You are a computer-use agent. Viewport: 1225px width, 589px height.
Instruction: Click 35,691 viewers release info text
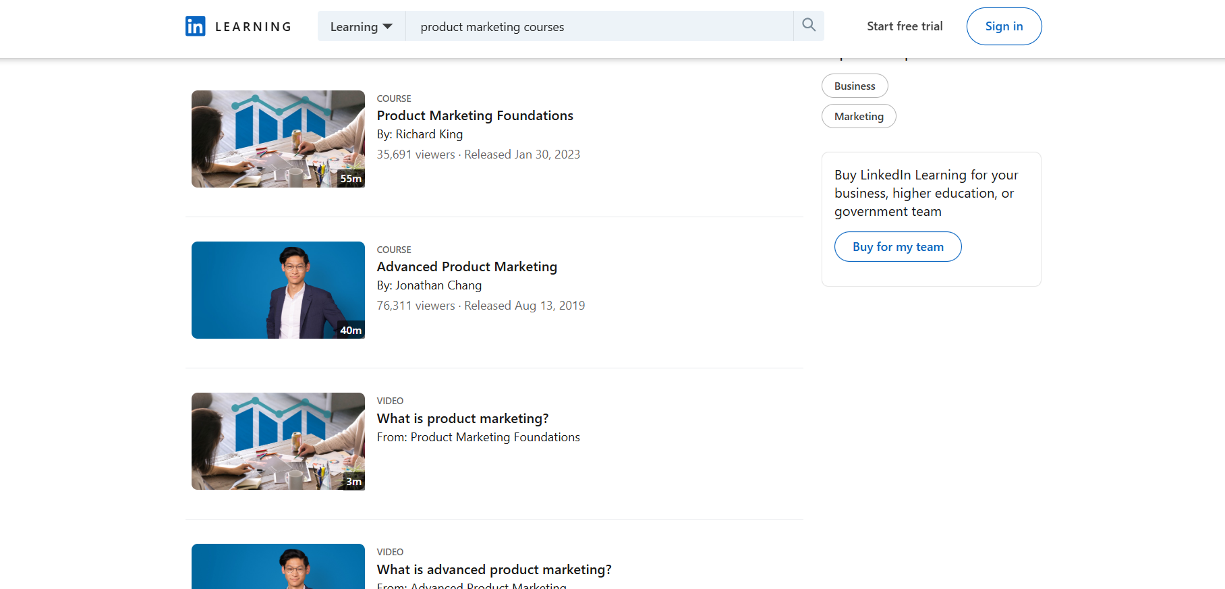pyautogui.click(x=478, y=155)
